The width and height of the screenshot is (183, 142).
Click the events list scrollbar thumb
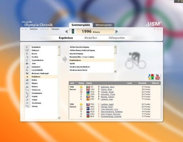click(115, 51)
